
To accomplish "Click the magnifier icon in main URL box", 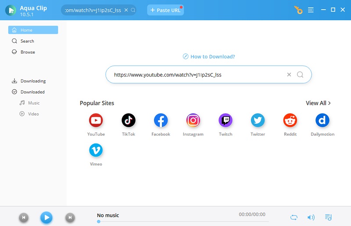I will coord(300,75).
